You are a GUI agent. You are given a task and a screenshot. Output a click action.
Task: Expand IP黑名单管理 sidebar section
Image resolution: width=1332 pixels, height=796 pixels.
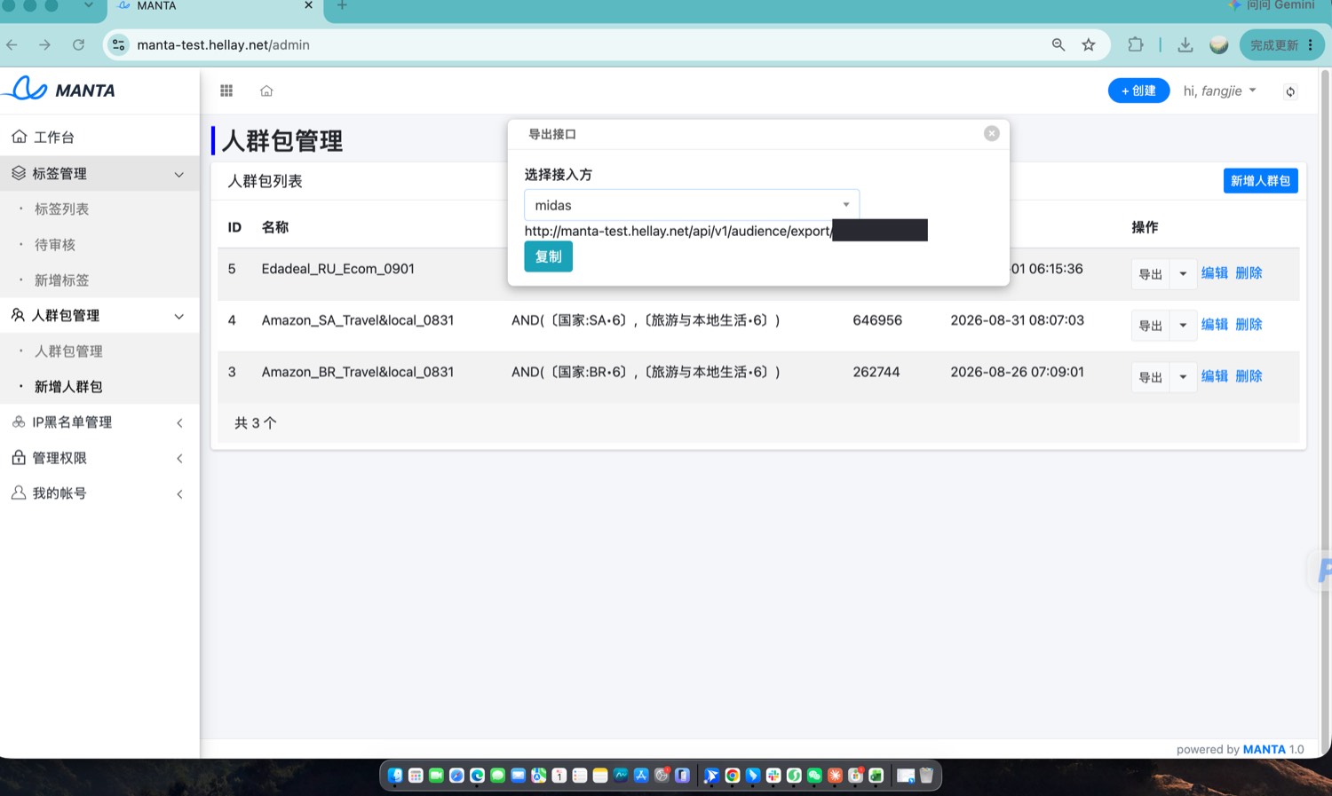[x=99, y=422]
